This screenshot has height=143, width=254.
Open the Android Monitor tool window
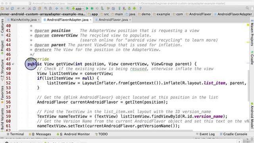[73, 134]
